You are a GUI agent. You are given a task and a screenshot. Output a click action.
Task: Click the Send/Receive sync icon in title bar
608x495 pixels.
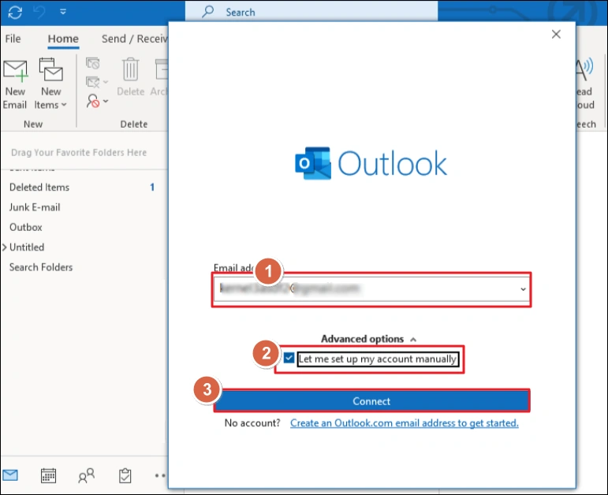[x=15, y=13]
